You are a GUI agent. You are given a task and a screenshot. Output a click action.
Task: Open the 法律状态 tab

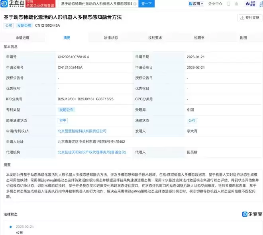(111, 38)
